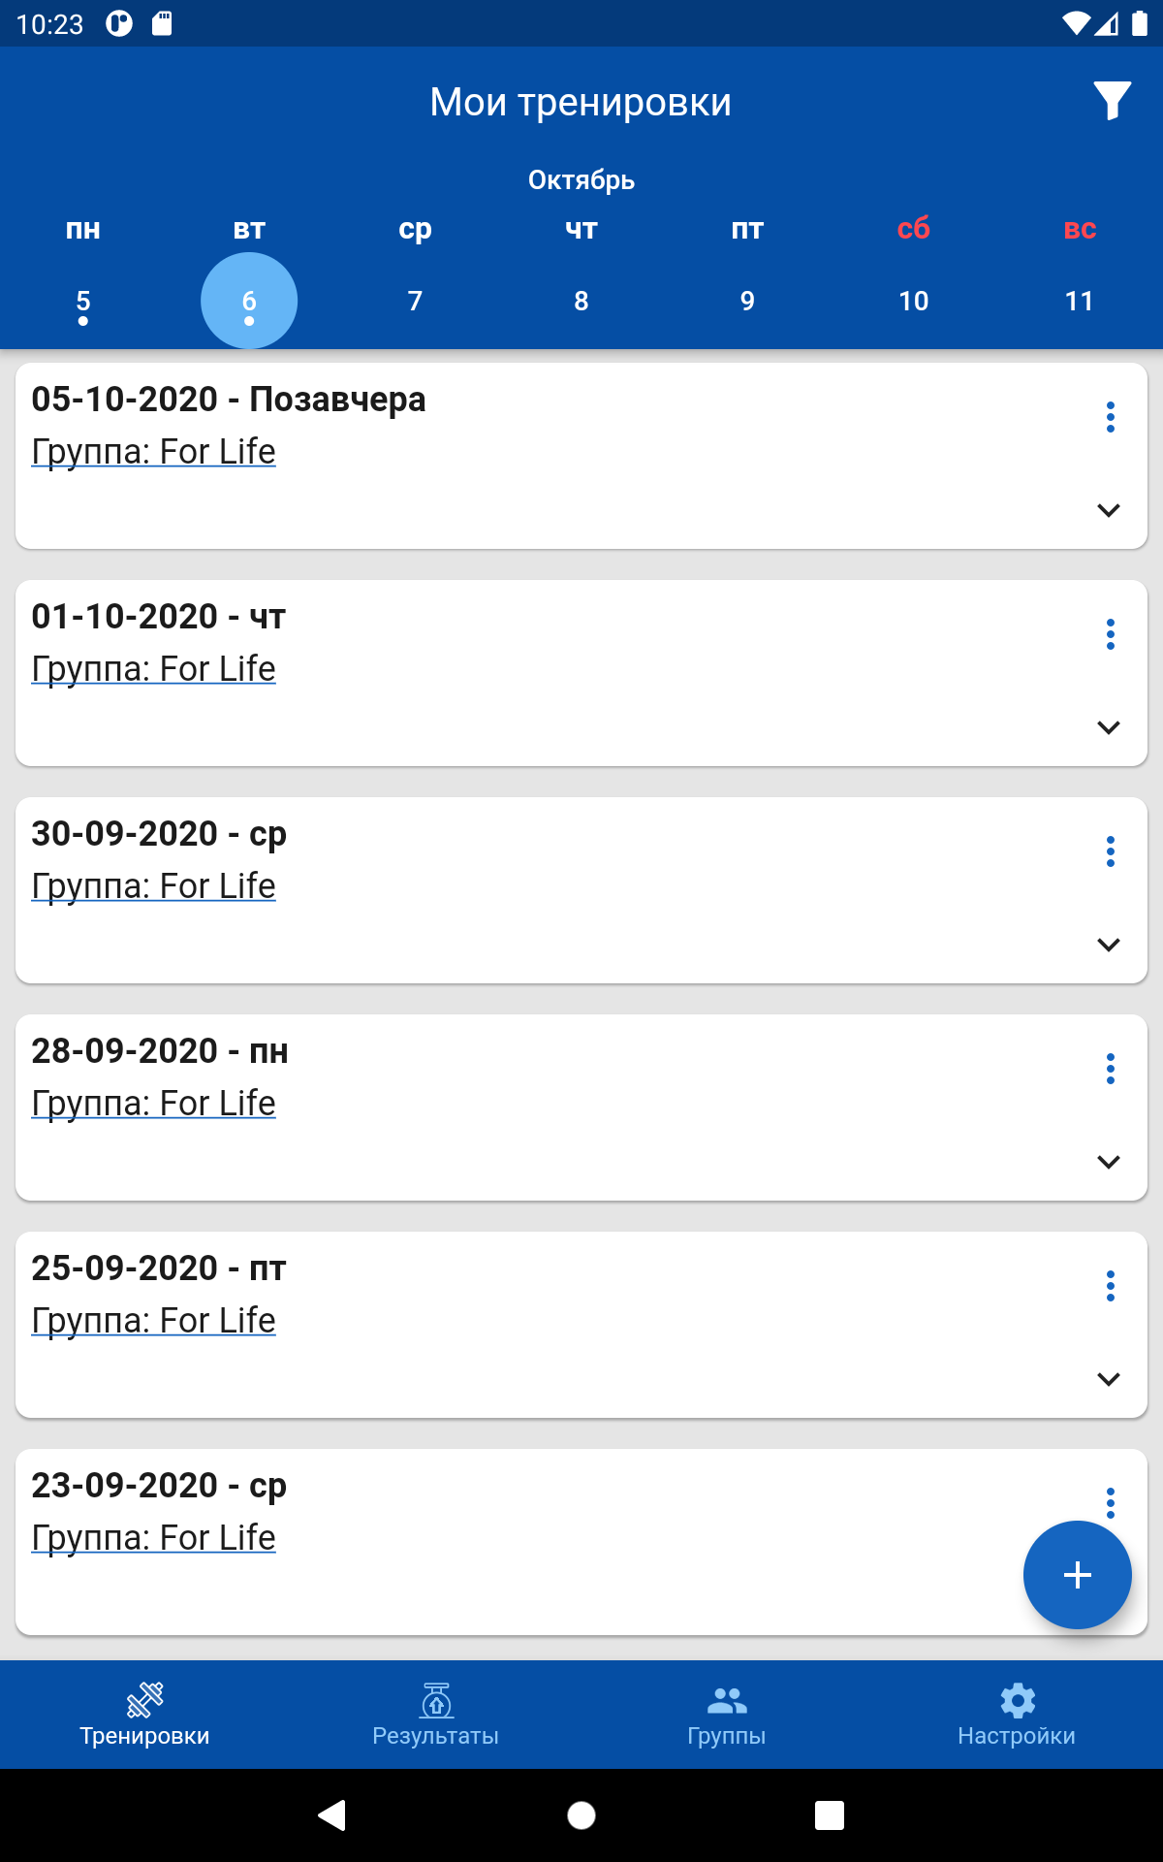Switch to the Результаты tab
This screenshot has width=1163, height=1862.
pyautogui.click(x=435, y=1715)
